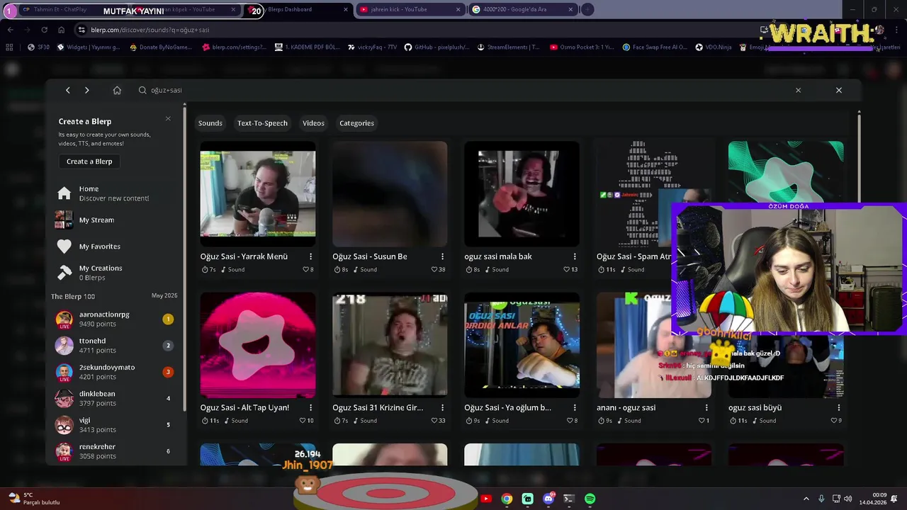Open the three-dot menu for oguz sasi büyü

(x=839, y=407)
